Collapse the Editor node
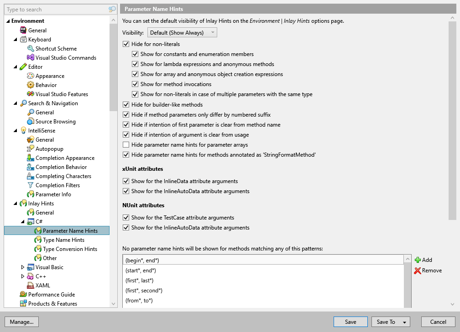The height and width of the screenshot is (332, 460). click(x=15, y=67)
